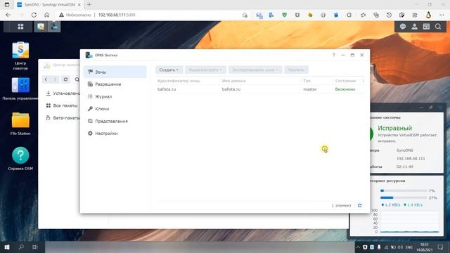This screenshot has width=450, height=253.
Task: Open the Control Panel desktop icon
Action: click(20, 89)
